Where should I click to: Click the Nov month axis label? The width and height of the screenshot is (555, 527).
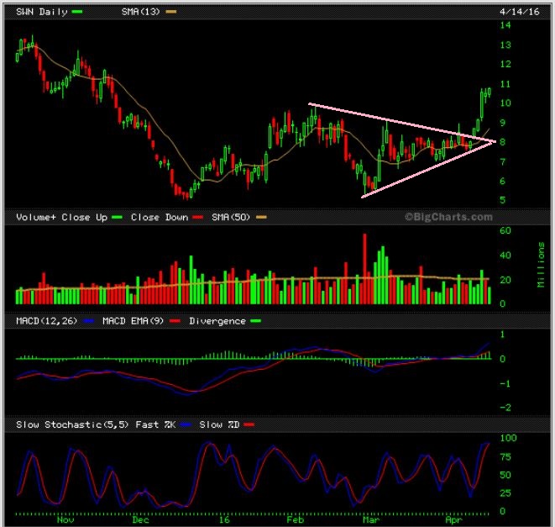tap(65, 520)
